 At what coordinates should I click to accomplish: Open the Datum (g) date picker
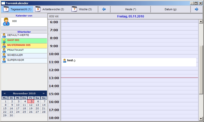170,9
